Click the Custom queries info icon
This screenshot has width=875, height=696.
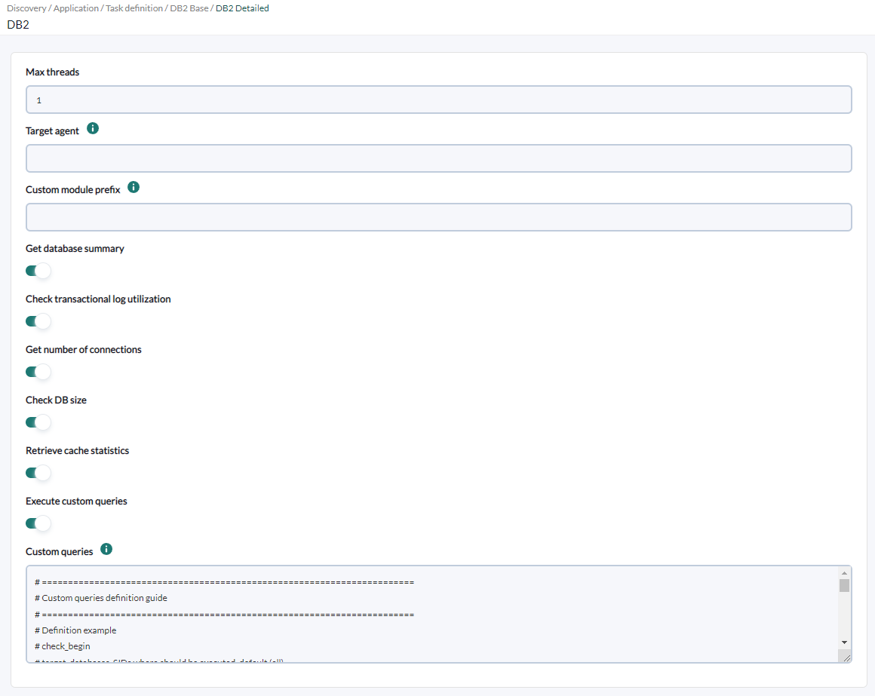click(106, 549)
